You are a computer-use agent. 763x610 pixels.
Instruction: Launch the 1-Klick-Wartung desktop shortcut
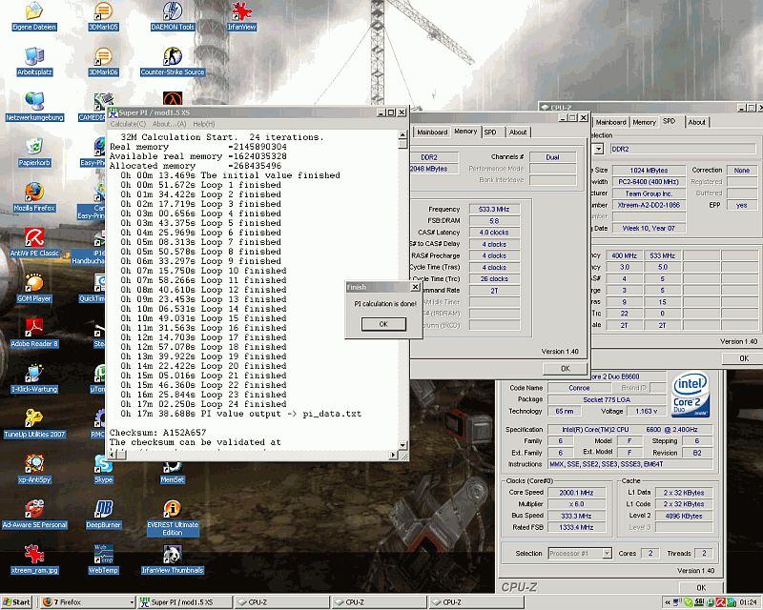click(x=34, y=378)
